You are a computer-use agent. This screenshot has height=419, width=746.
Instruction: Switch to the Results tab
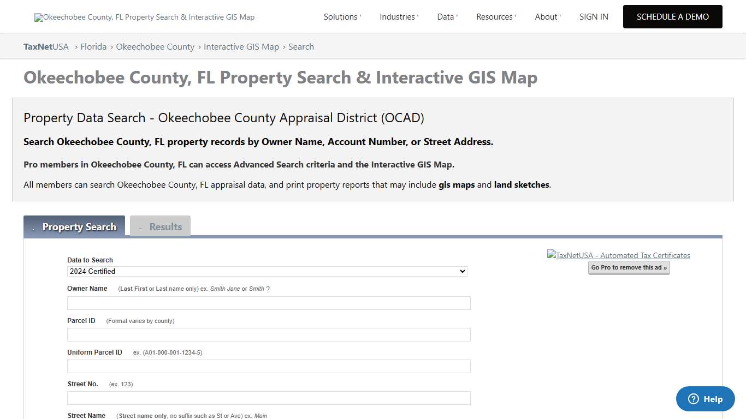coord(160,226)
